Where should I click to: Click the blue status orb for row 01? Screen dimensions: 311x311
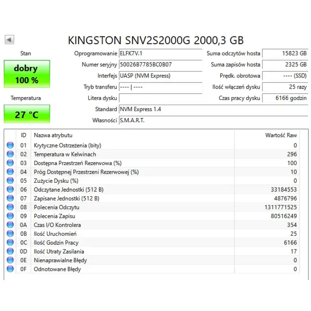coord(10,145)
